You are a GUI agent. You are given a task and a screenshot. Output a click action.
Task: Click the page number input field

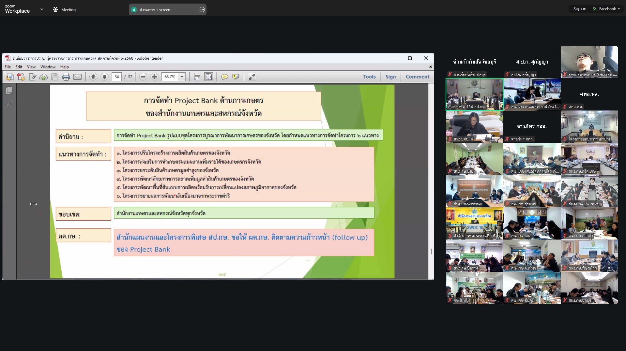pyautogui.click(x=116, y=77)
